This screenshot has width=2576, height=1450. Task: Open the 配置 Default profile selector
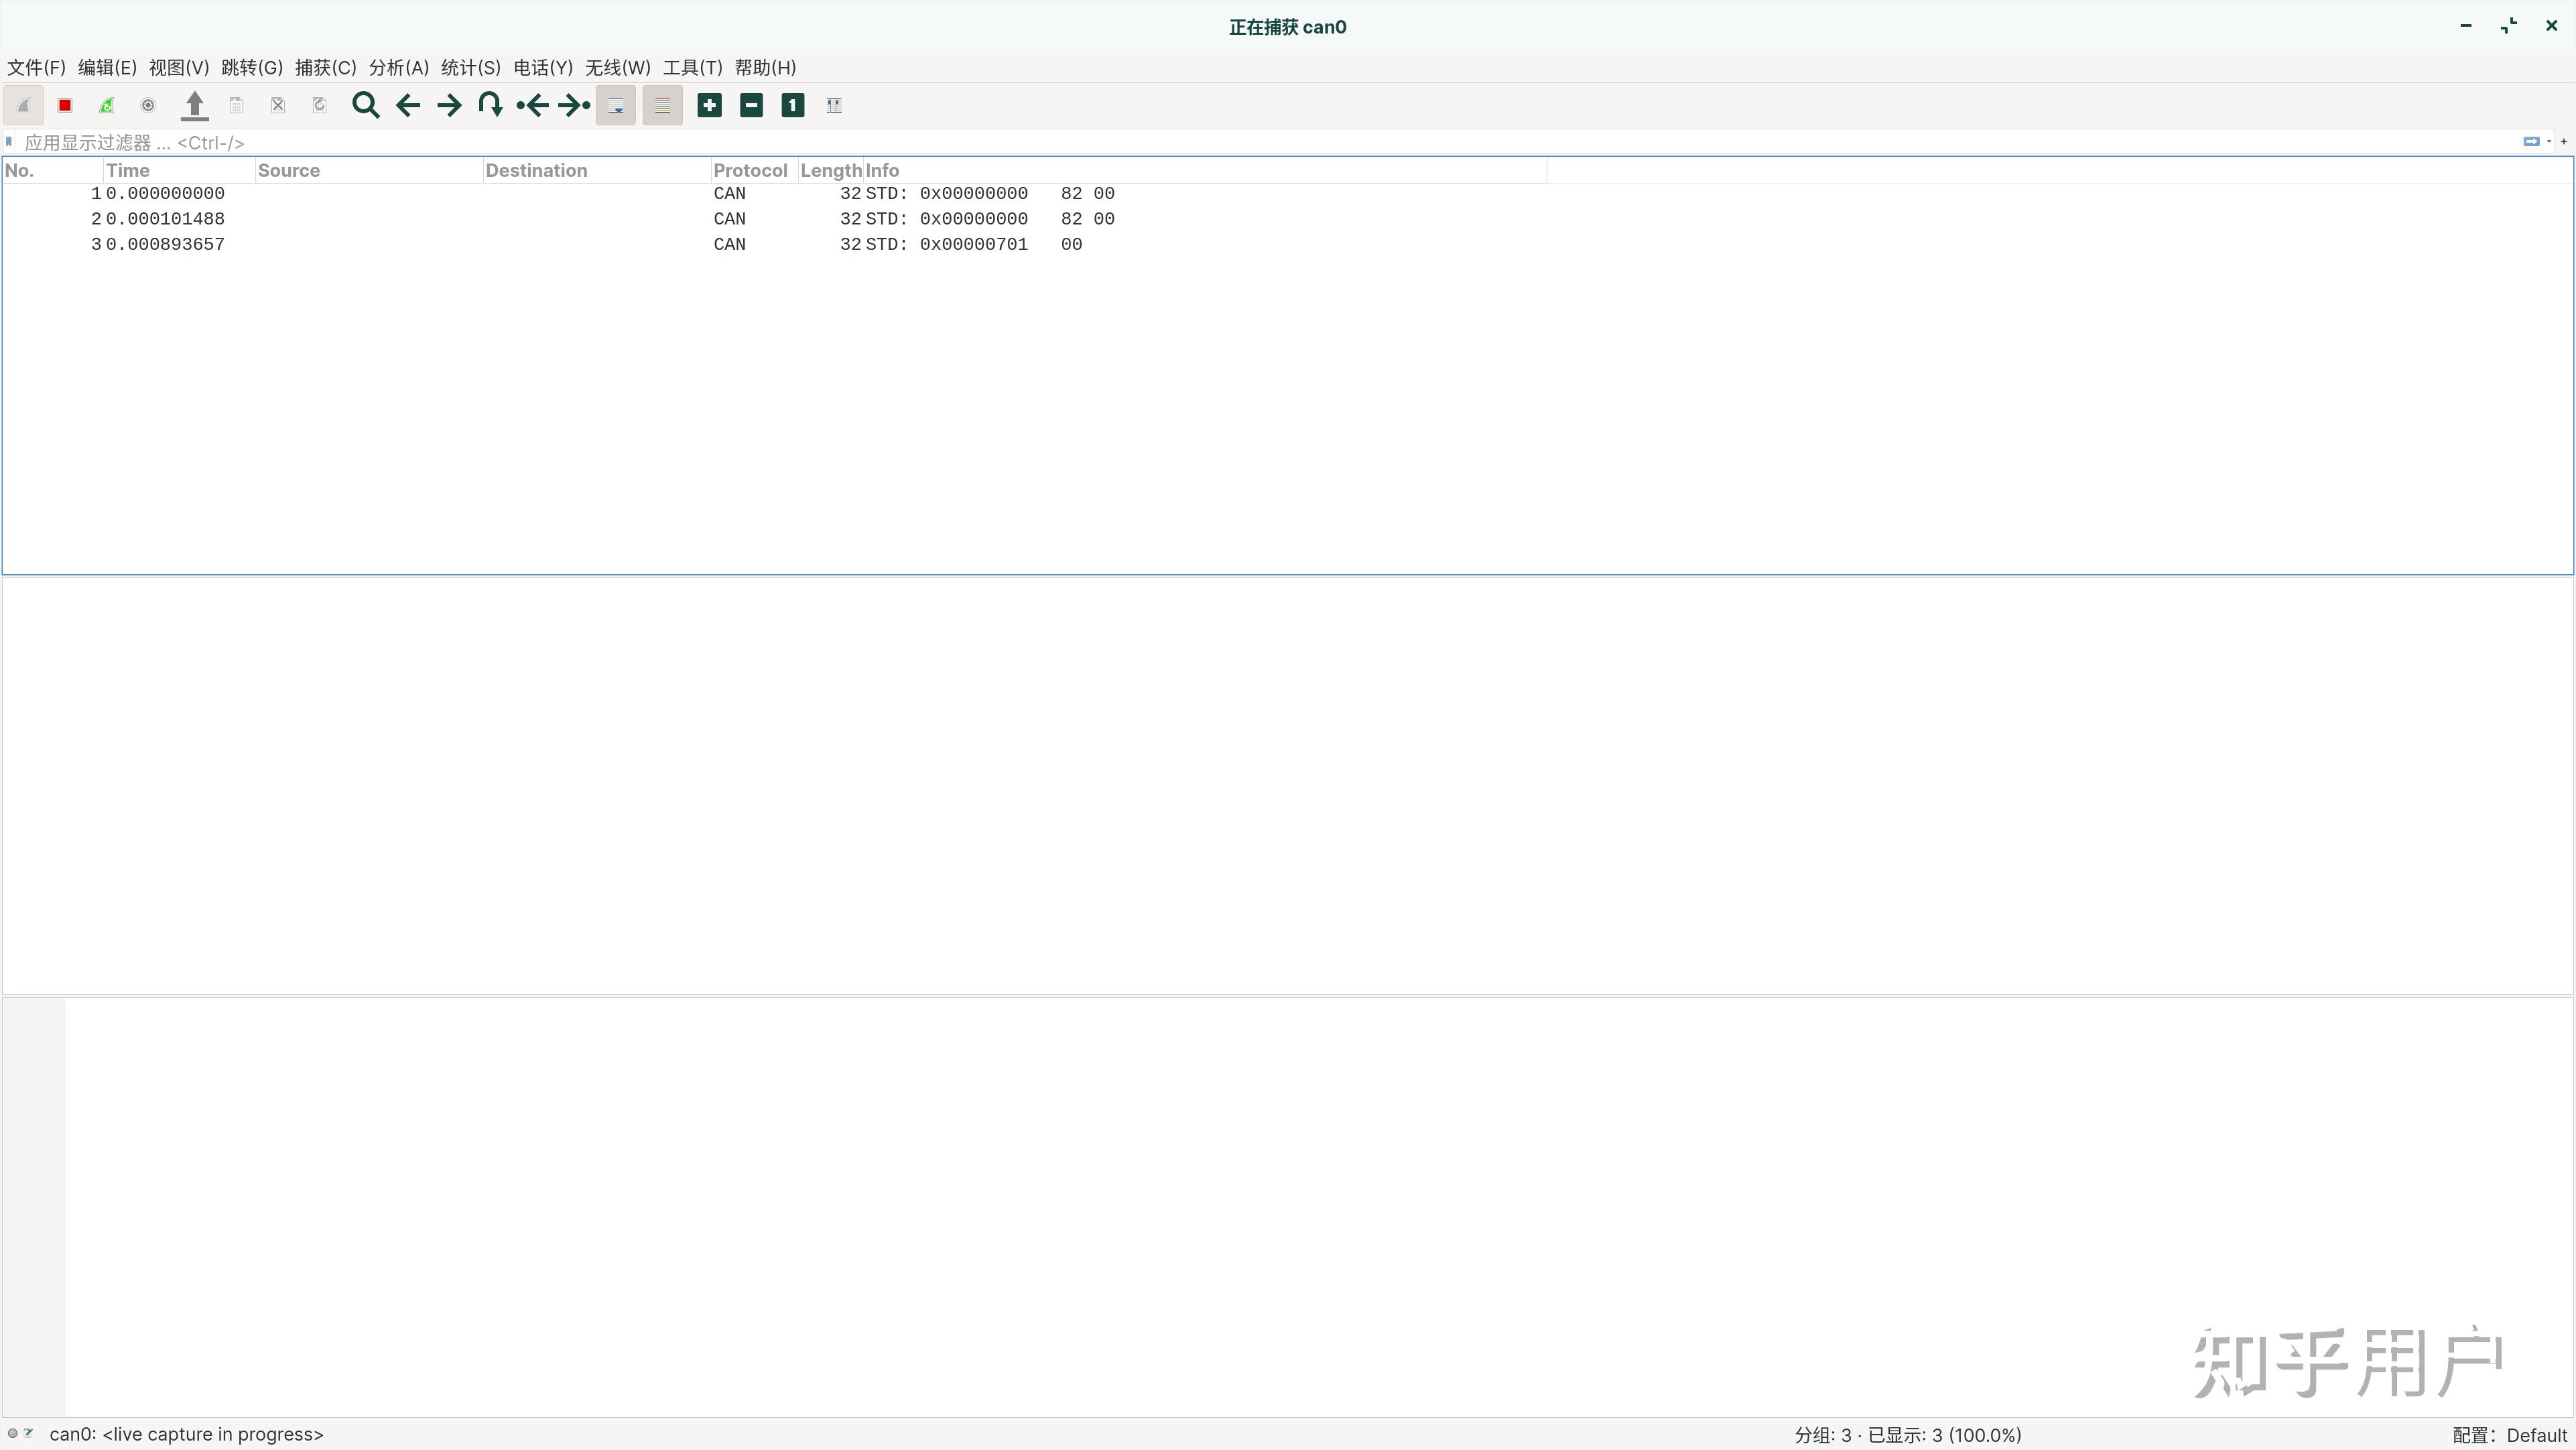[2510, 1435]
